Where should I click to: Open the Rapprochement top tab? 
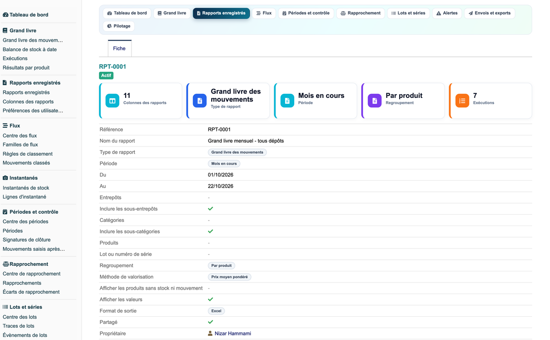(x=361, y=13)
